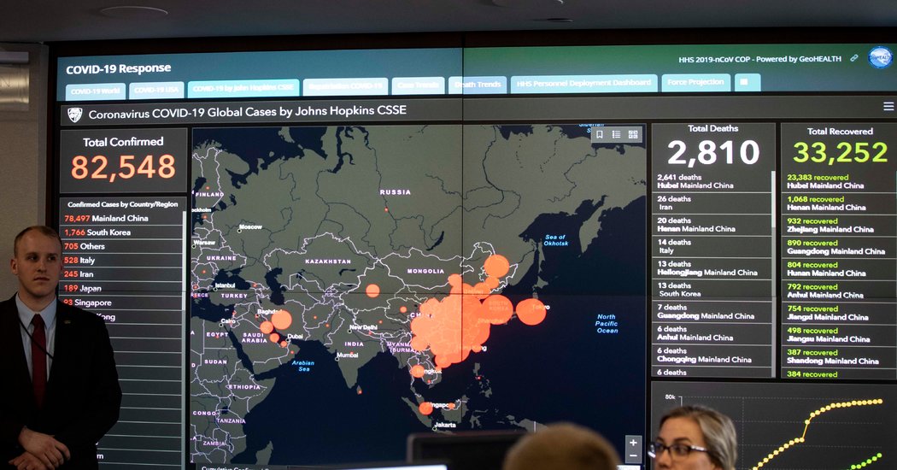Click the case circle over Tokyo
This screenshot has height=470, width=897.
click(x=531, y=312)
